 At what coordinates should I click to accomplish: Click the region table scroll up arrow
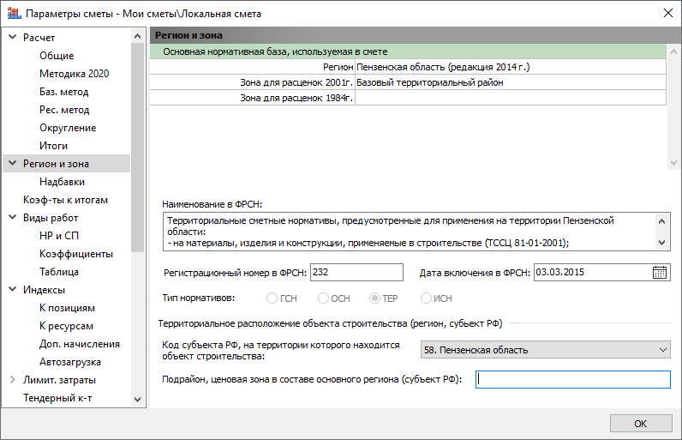673,51
